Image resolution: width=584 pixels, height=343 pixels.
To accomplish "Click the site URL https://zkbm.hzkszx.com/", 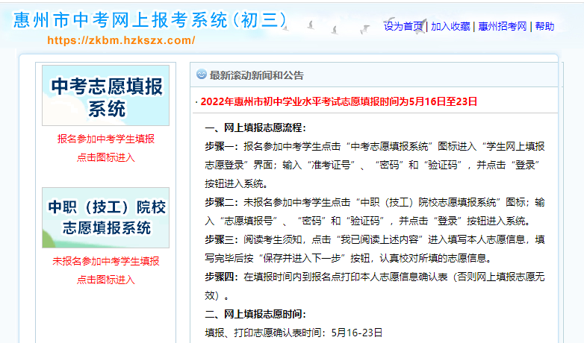I will coord(121,40).
